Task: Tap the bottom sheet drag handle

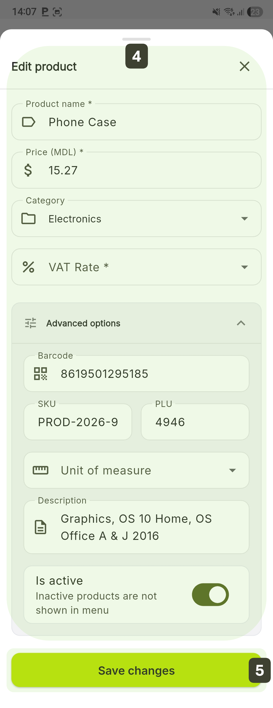Action: point(136,39)
